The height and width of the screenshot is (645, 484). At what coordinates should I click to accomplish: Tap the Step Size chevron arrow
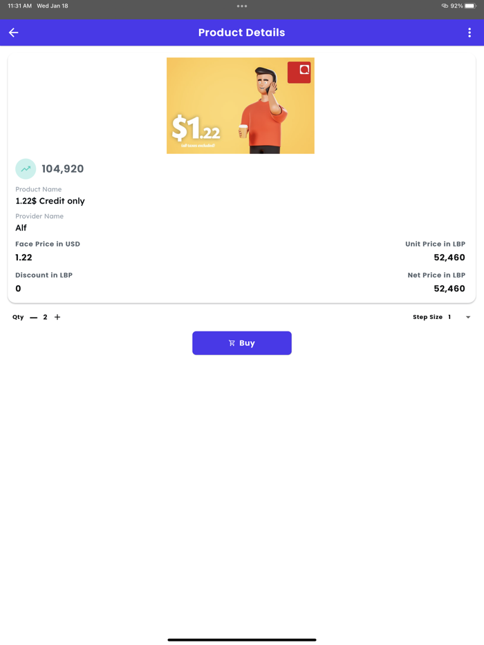pyautogui.click(x=468, y=317)
